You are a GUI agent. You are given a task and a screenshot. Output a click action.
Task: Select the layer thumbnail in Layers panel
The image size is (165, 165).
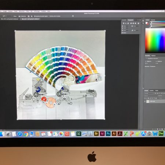pyautogui.click(x=148, y=101)
